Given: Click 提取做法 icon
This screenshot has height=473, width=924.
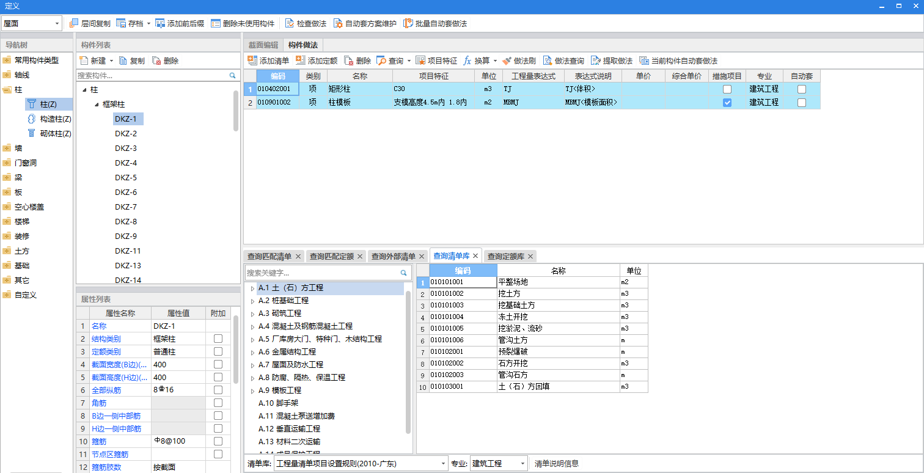Looking at the screenshot, I should (x=595, y=61).
